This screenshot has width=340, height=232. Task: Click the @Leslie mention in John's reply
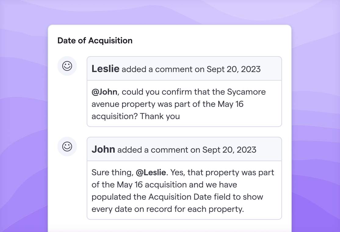pos(151,172)
